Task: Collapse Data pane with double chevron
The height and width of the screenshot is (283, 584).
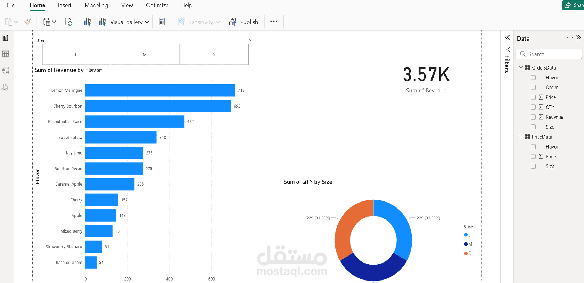Action: pos(578,38)
